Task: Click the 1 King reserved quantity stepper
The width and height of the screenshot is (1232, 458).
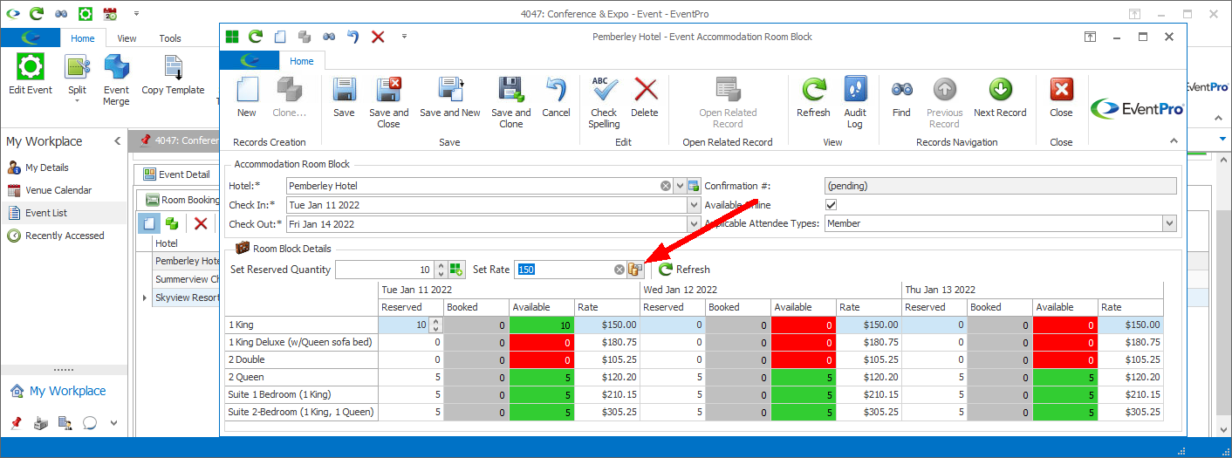Action: tap(436, 325)
